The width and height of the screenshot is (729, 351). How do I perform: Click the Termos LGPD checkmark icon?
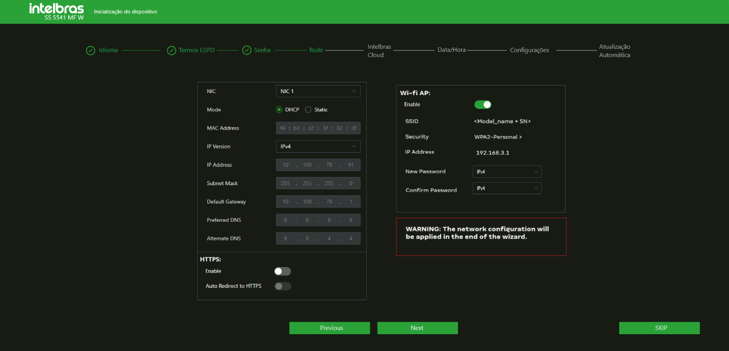(x=172, y=50)
